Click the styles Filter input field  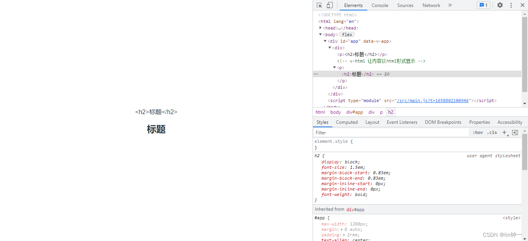coord(390,132)
